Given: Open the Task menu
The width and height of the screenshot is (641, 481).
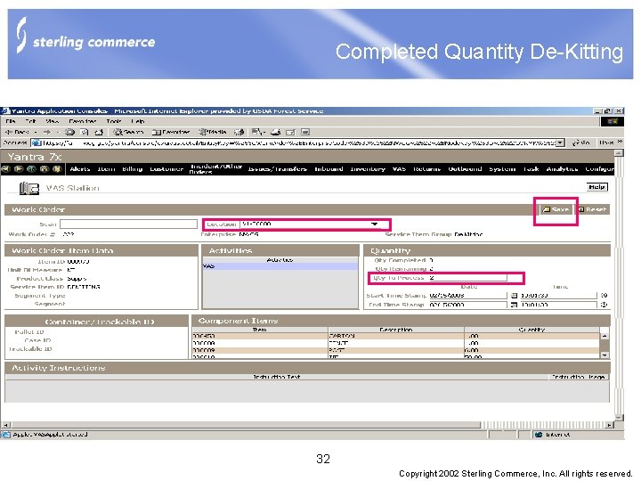Looking at the screenshot, I should [x=531, y=169].
